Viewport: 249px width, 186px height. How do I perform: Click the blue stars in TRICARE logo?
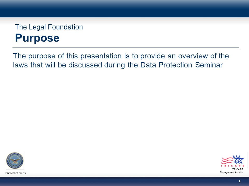[238, 159]
